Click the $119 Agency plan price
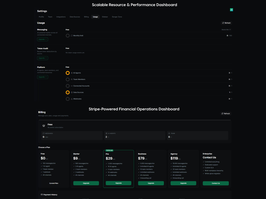Image resolution: width=266 pixels, height=199 pixels. click(174, 158)
